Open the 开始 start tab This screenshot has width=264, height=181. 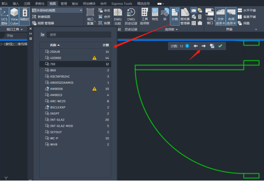pyautogui.click(x=10, y=36)
